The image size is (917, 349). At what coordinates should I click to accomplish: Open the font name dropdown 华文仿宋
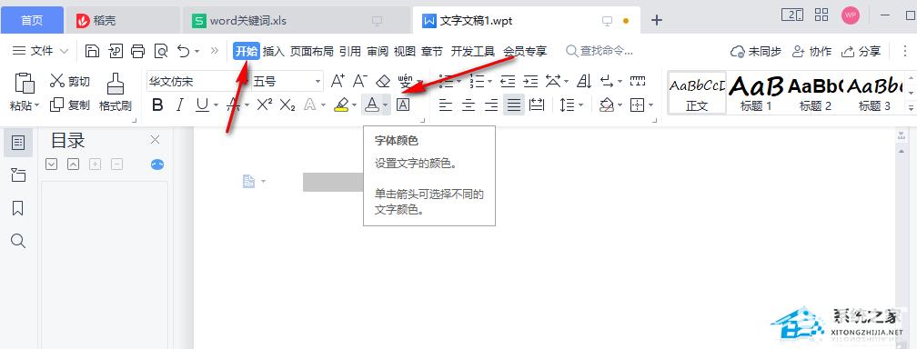[196, 81]
